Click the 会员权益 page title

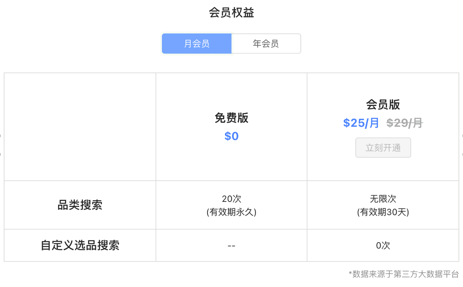pos(231,12)
